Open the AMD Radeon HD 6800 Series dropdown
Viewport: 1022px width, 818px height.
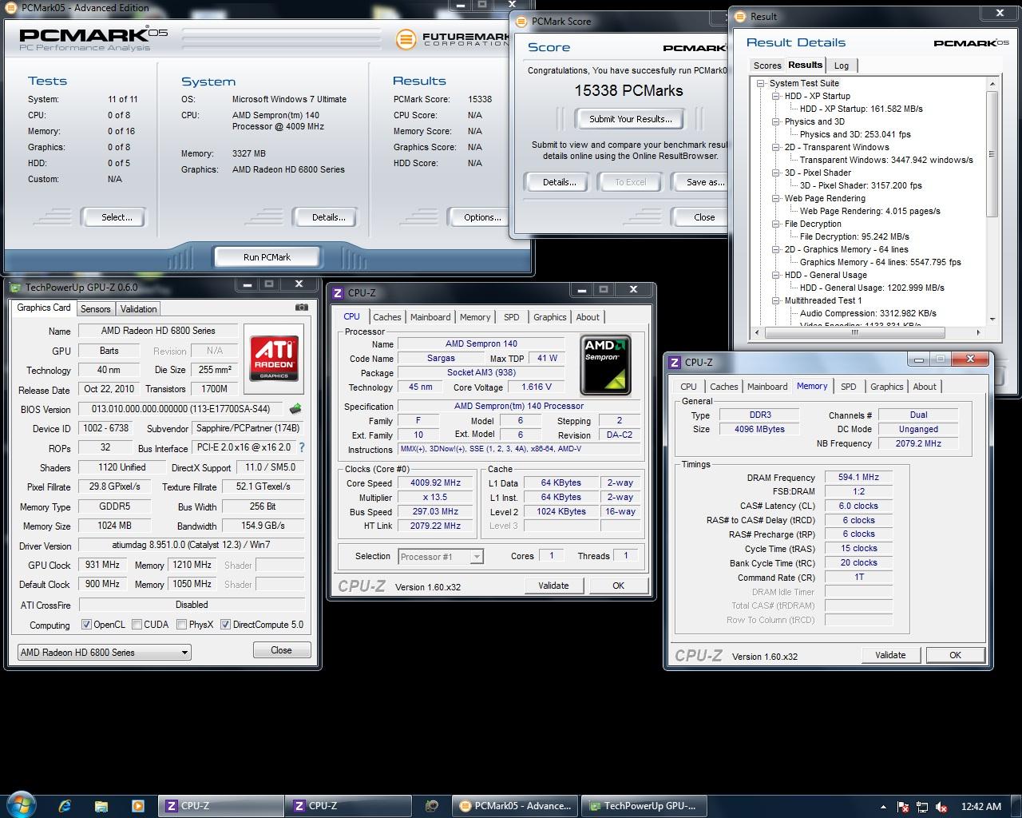click(x=104, y=653)
